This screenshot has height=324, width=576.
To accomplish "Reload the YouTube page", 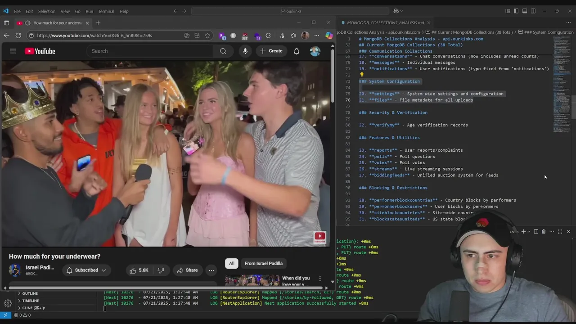I will pos(18,36).
